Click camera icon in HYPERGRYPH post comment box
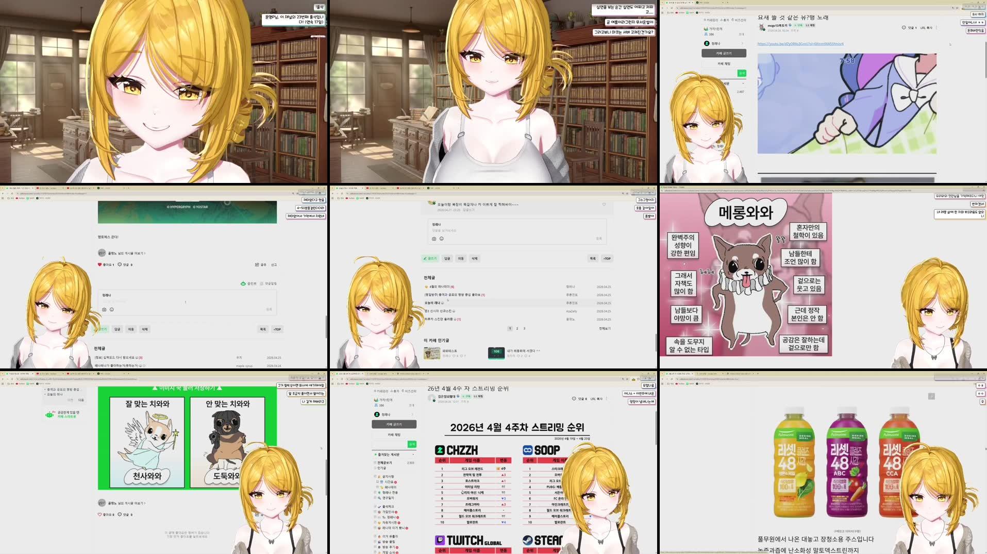 (104, 310)
